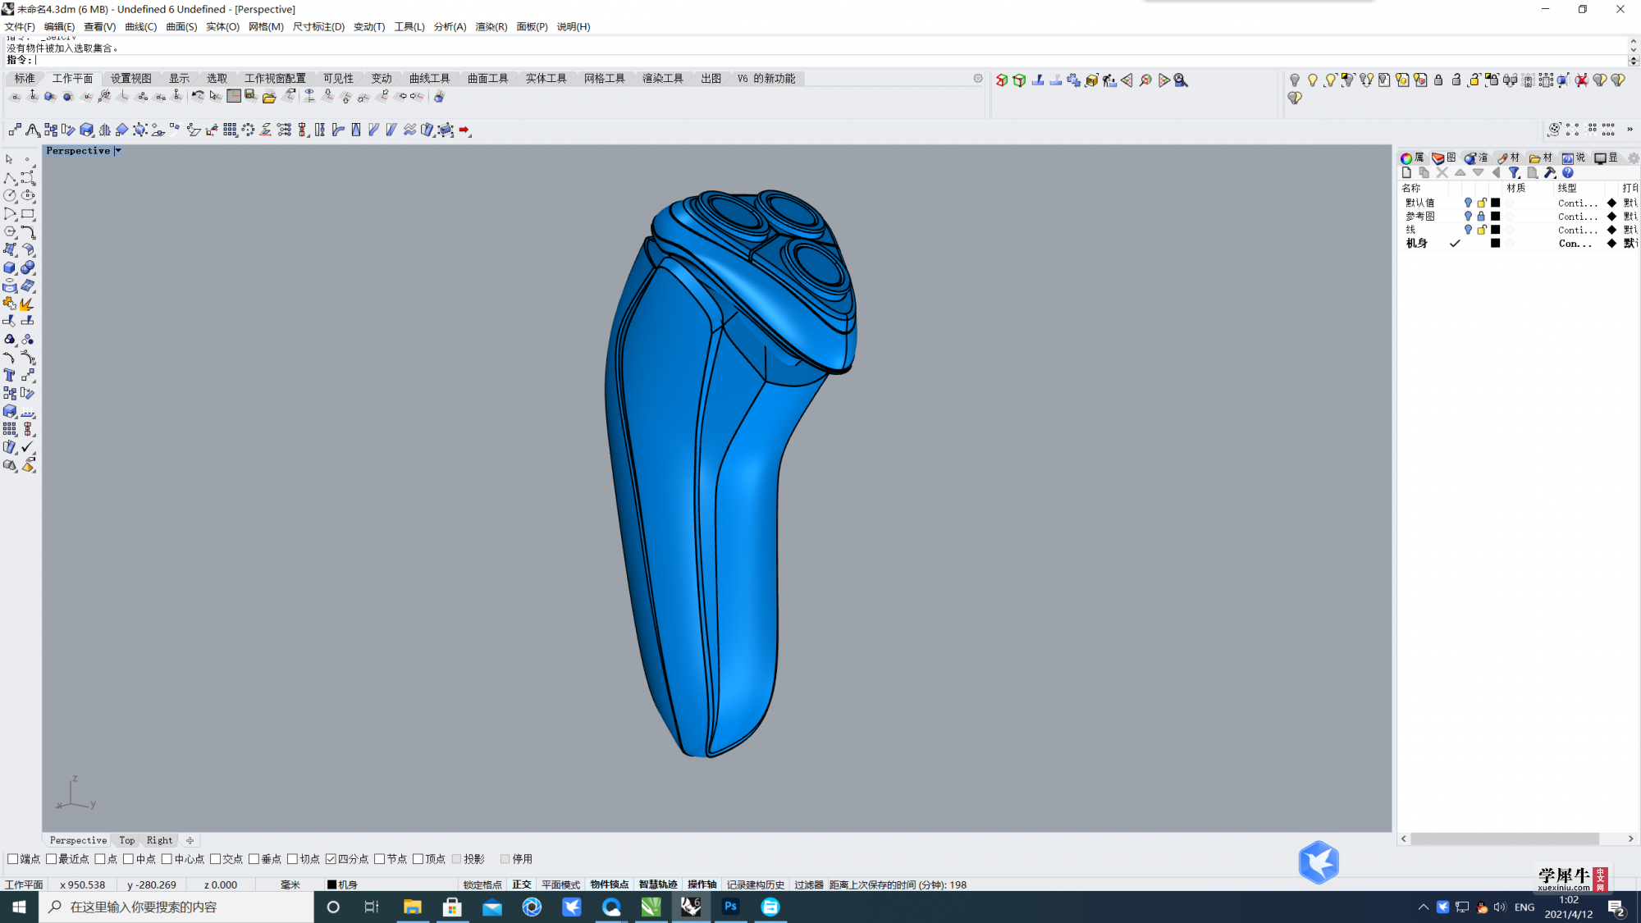Switch to the Top viewport tab
This screenshot has height=923, width=1641.
pos(126,840)
